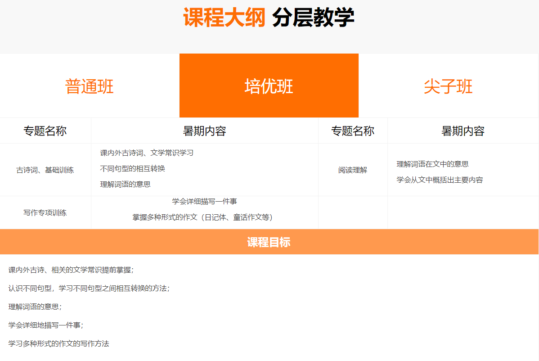
Task: Click the 不同句型的相互转换 table entry
Action: (132, 169)
